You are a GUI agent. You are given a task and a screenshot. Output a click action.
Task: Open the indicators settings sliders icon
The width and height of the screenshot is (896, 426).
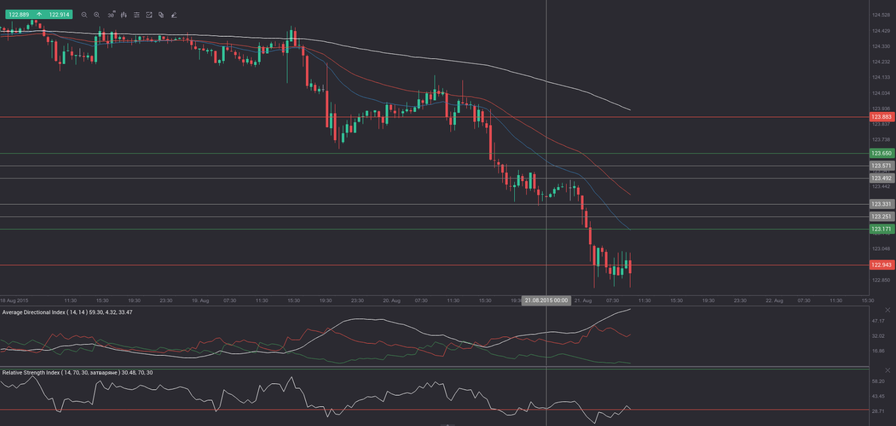tap(136, 15)
